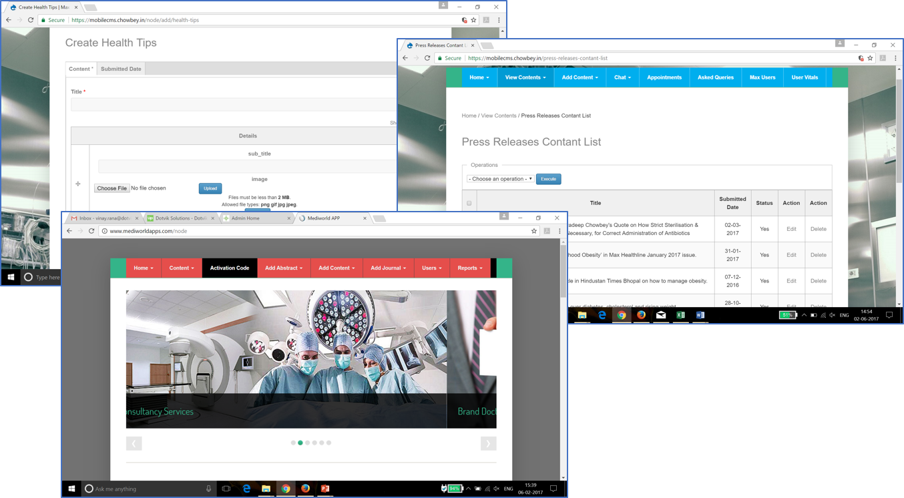This screenshot has width=904, height=498.
Task: Open Content dropdown in Mediworld navbar
Action: coord(182,268)
